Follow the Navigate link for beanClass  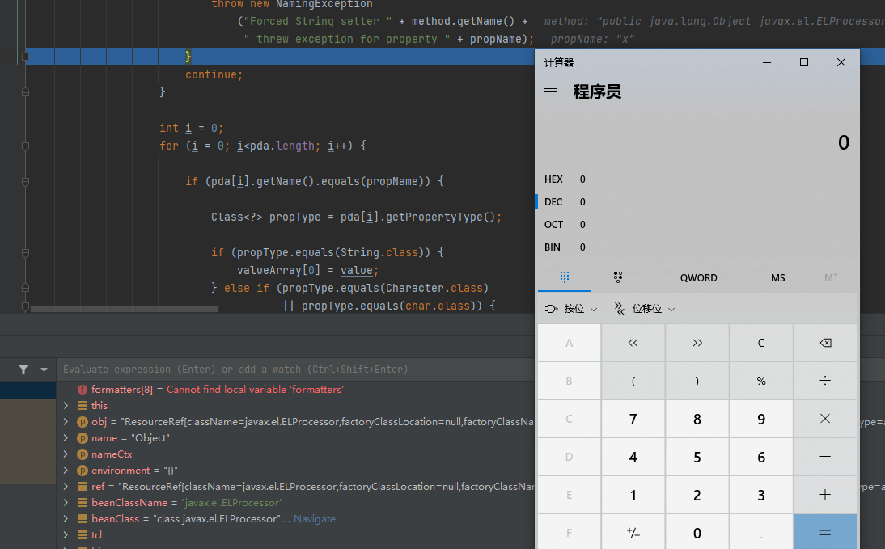point(315,519)
